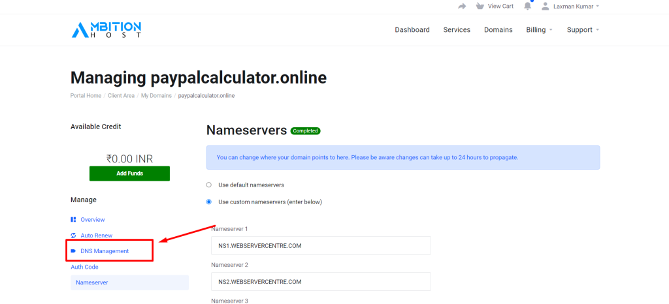Open the Billing menu
This screenshot has height=304, width=669.
point(536,30)
